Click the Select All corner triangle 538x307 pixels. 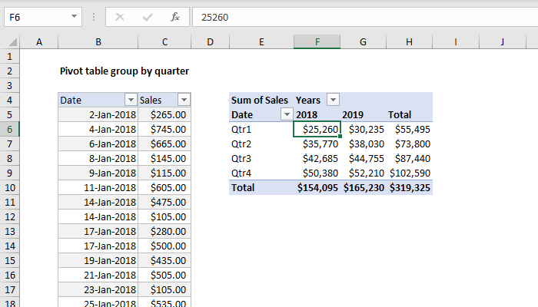tap(13, 42)
